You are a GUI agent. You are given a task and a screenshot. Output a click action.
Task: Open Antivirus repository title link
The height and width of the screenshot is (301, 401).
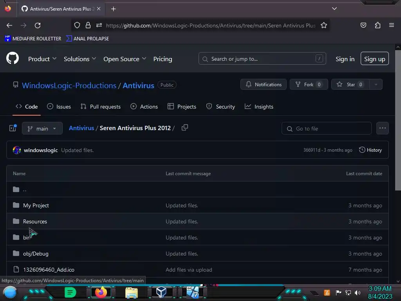click(x=138, y=85)
